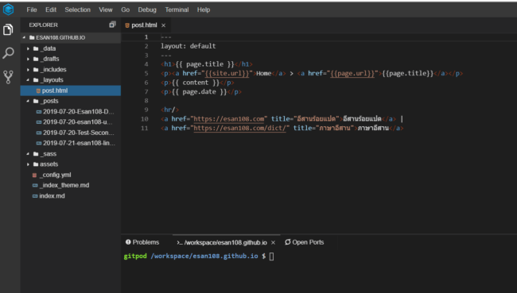Click the _index_theme.md file icon
Viewport: 517px width, 293px height.
tap(35, 186)
